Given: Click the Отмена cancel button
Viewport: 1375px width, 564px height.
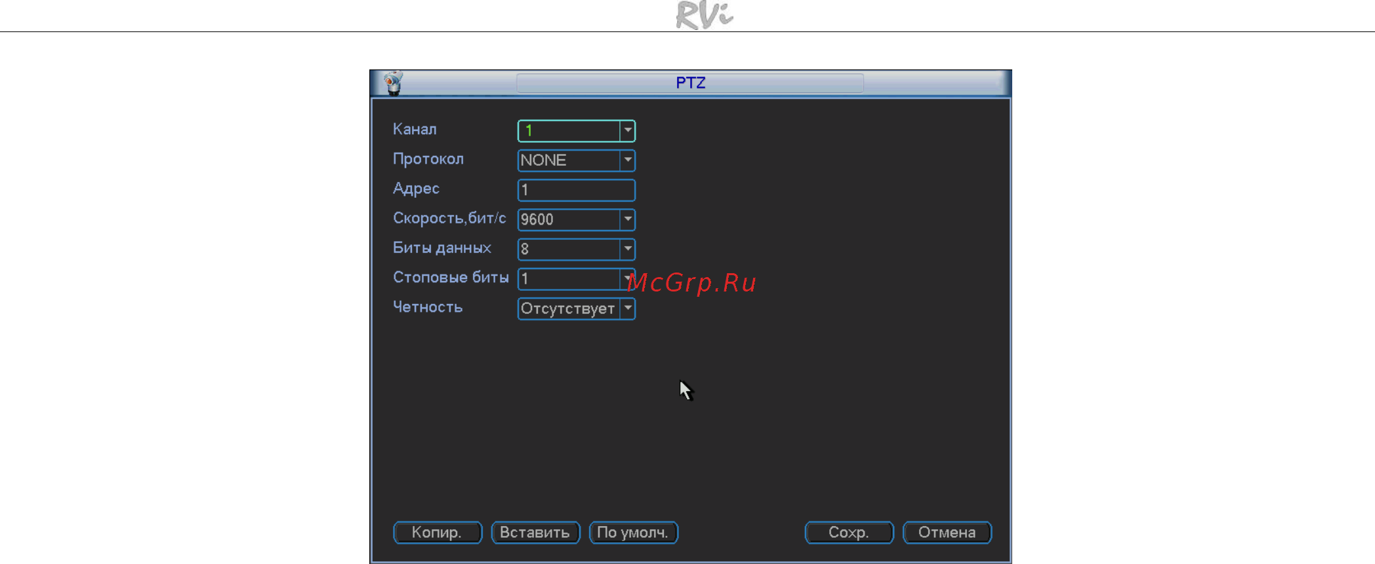Looking at the screenshot, I should 947,533.
